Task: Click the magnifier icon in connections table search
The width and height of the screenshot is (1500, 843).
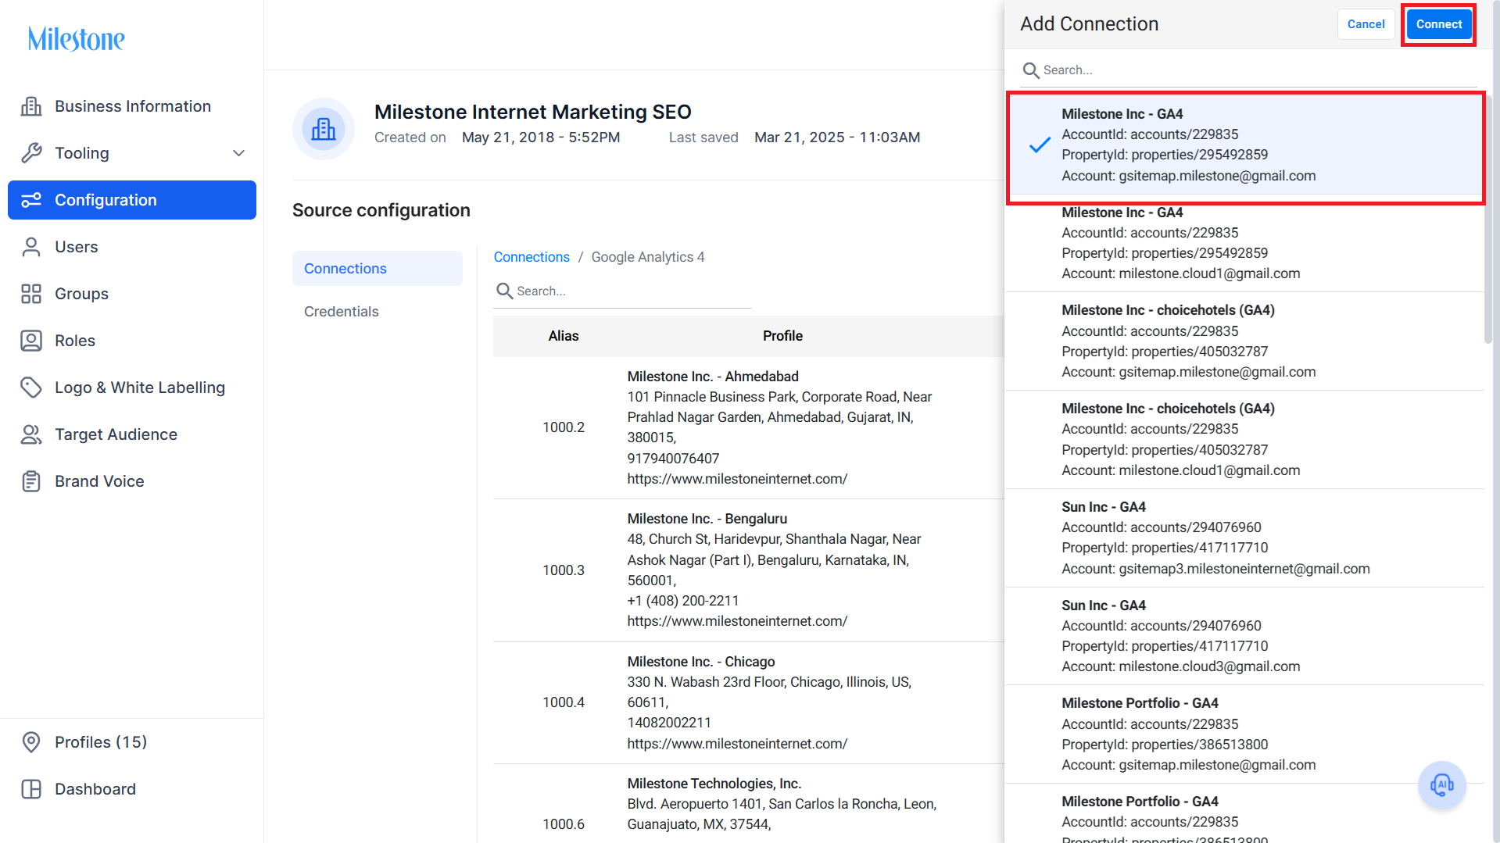Action: point(504,291)
